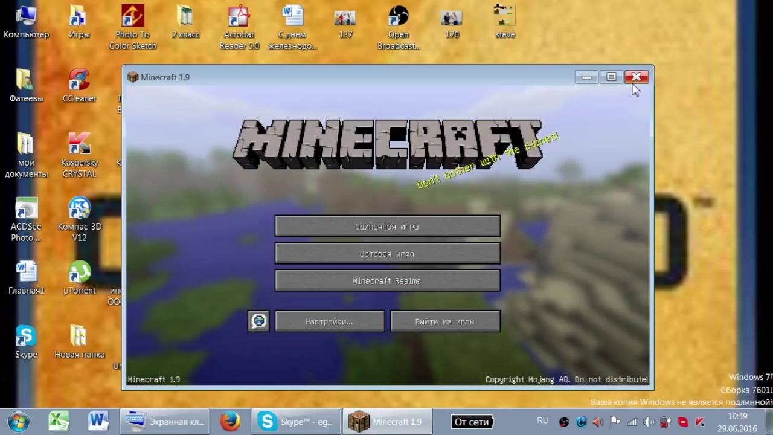Start singleplayer with Одиночная игра button
This screenshot has width=773, height=435.
pos(387,227)
